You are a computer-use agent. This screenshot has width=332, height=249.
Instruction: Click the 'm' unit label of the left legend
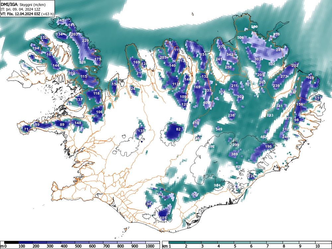coord(2,246)
